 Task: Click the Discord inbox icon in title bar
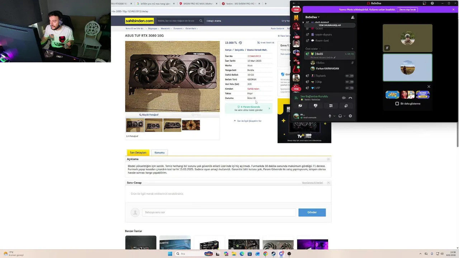pyautogui.click(x=424, y=3)
